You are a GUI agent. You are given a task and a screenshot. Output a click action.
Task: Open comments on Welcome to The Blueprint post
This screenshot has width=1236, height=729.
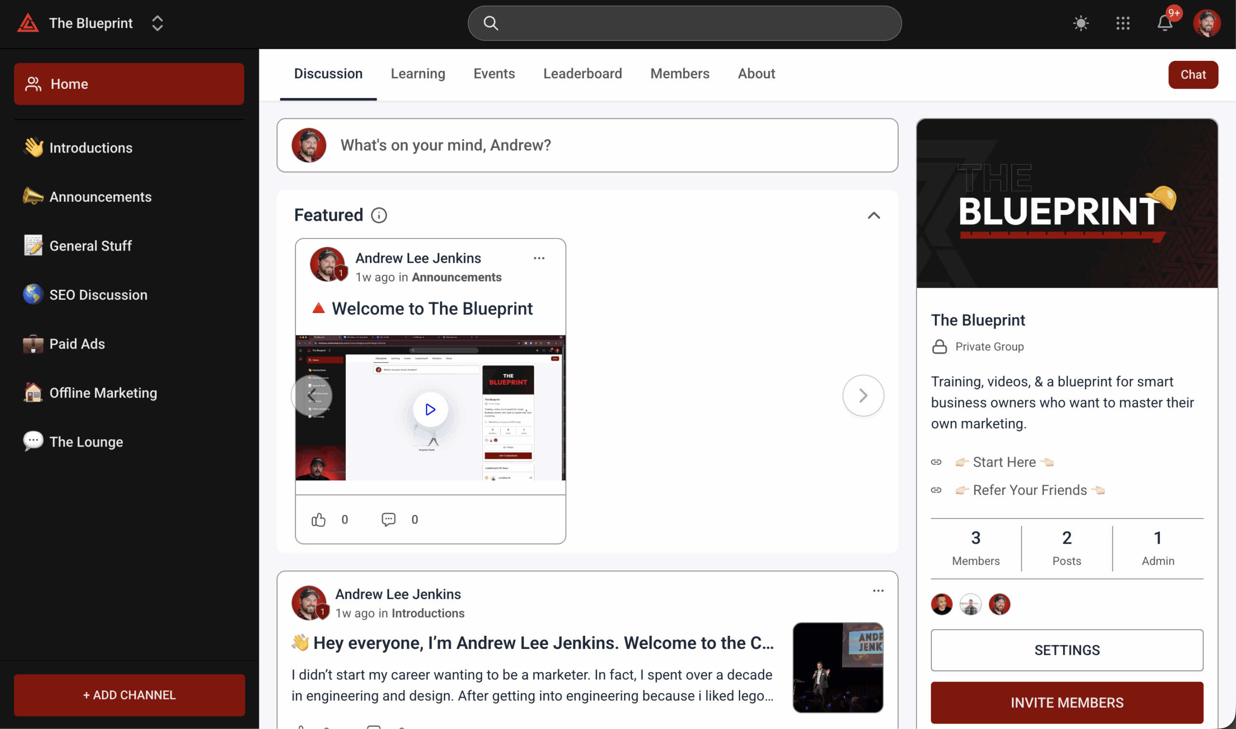(x=388, y=520)
